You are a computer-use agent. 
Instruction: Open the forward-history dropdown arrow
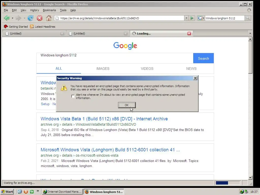[24, 18]
